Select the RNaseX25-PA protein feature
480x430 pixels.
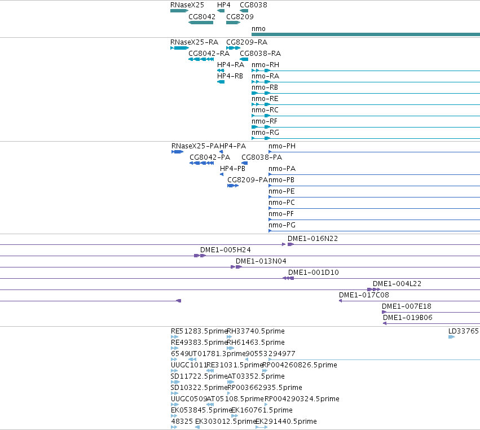(178, 152)
